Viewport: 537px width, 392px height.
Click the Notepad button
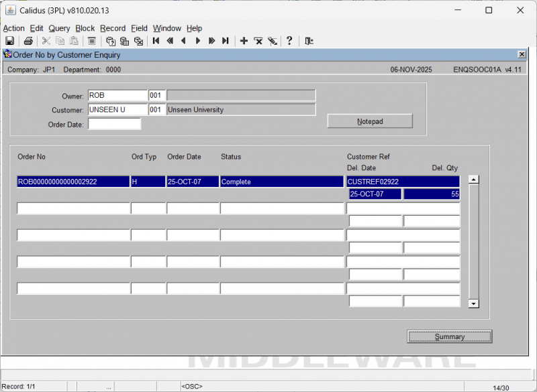coord(370,121)
